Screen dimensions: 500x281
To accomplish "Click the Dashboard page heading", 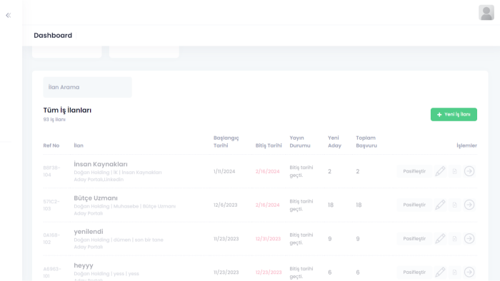I will [x=53, y=36].
